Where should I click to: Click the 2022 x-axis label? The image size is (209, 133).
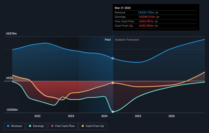click(37, 116)
